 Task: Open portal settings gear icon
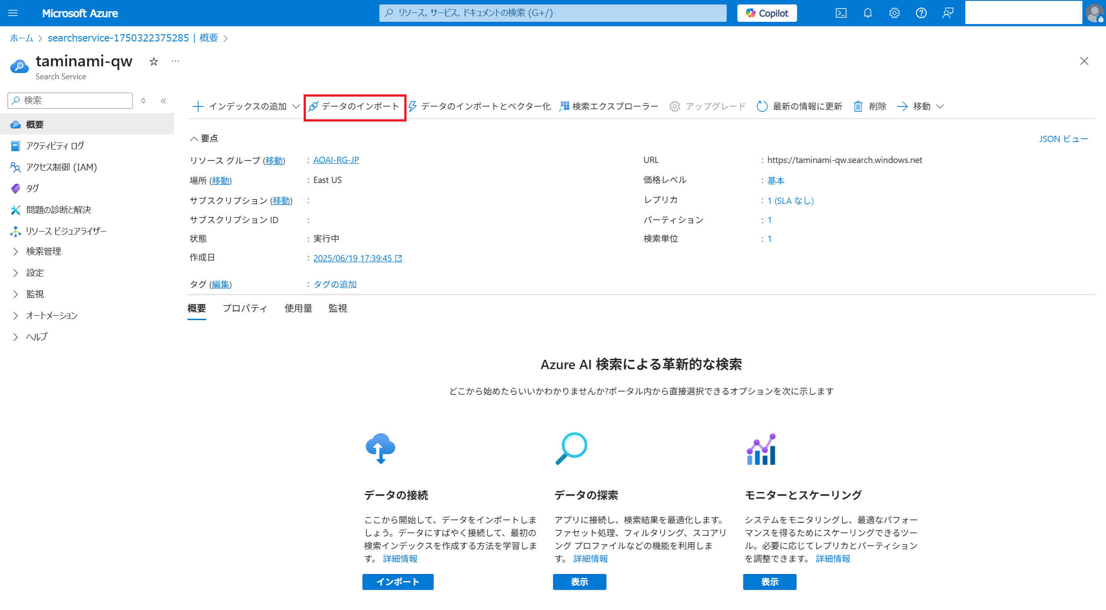[x=894, y=13]
